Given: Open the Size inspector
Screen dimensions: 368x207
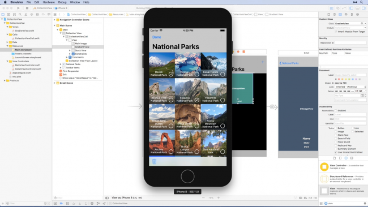Looking at the screenshot, I should pos(352,15).
